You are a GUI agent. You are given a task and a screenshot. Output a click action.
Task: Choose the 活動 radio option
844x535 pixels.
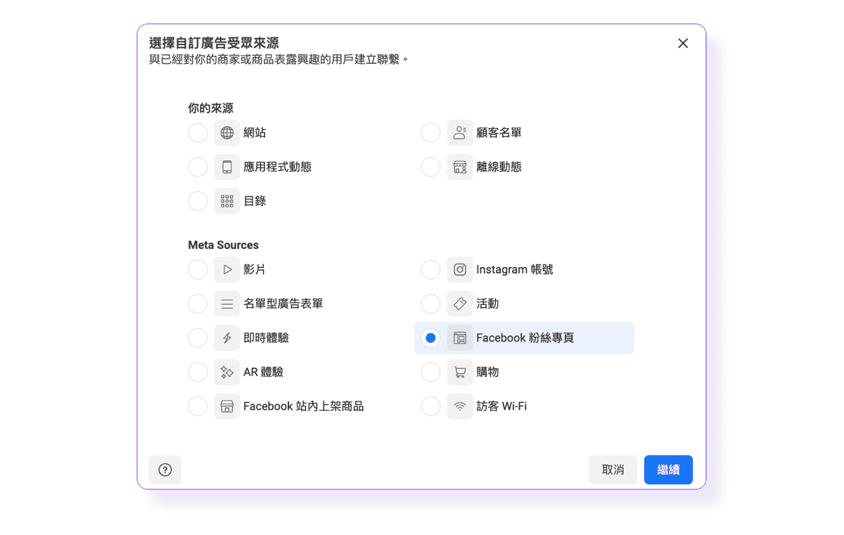click(x=430, y=304)
